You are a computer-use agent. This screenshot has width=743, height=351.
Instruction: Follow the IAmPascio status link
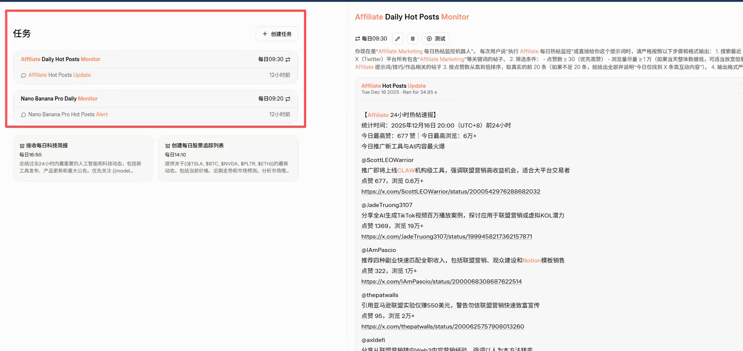(441, 281)
